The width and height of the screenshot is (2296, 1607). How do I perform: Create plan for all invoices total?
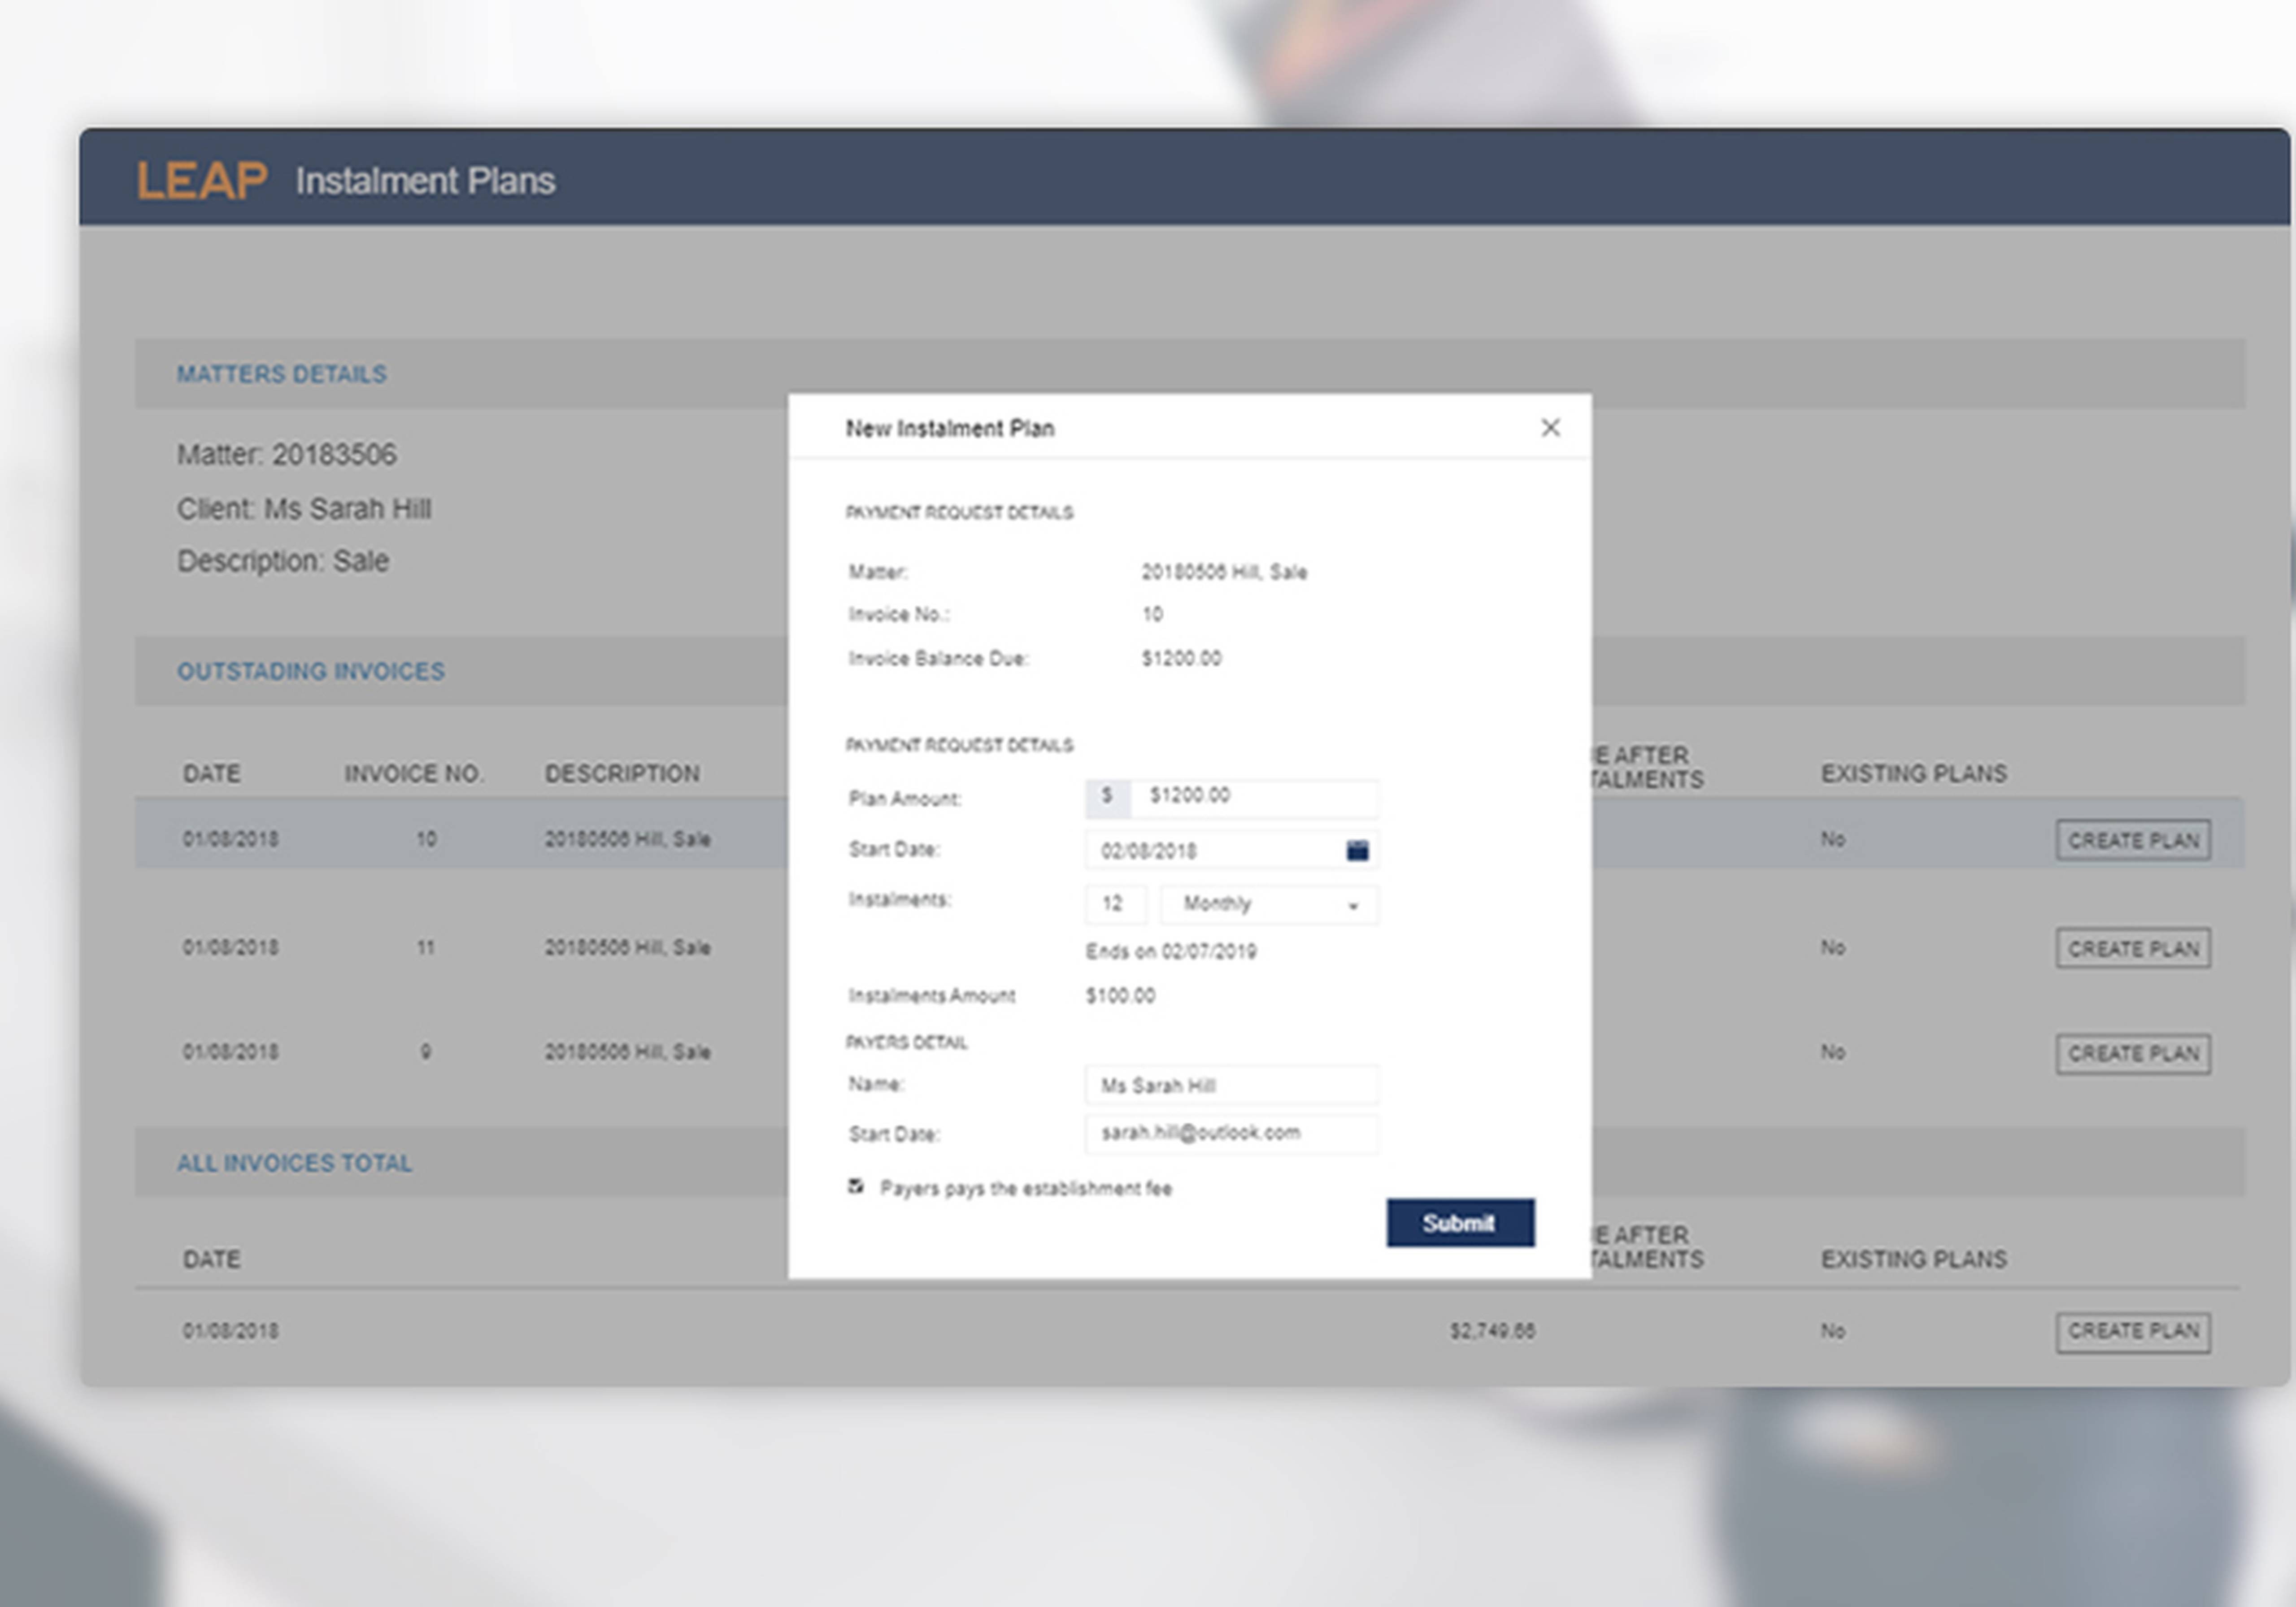click(x=2133, y=1332)
